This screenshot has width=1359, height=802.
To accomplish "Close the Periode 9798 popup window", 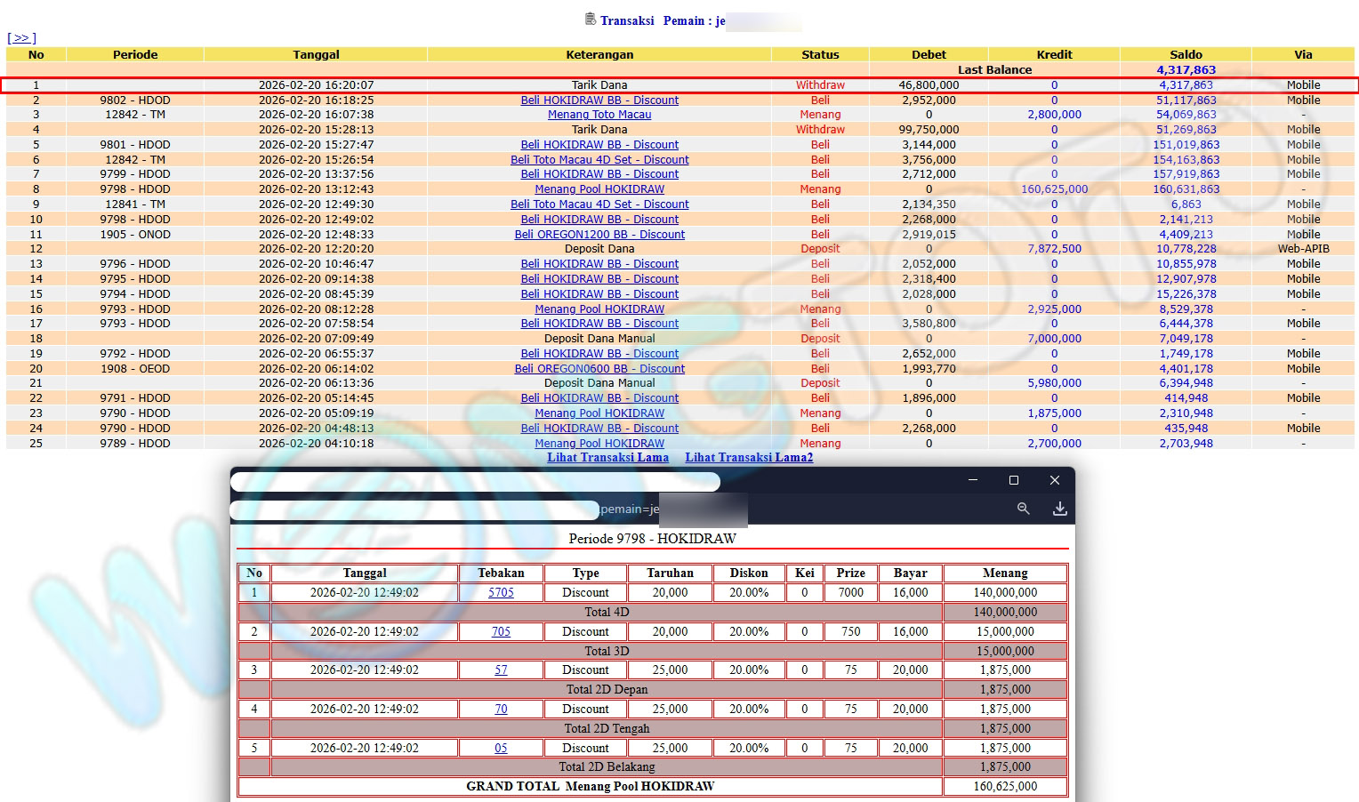I will [1054, 480].
